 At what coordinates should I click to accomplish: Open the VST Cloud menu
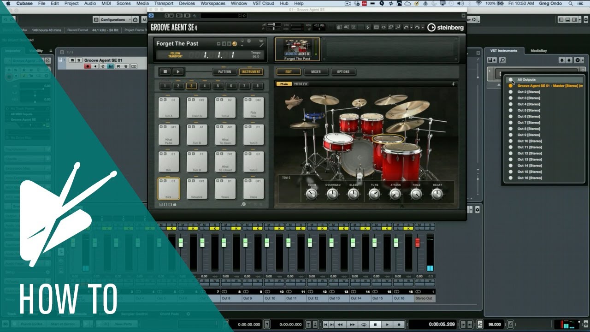(263, 3)
